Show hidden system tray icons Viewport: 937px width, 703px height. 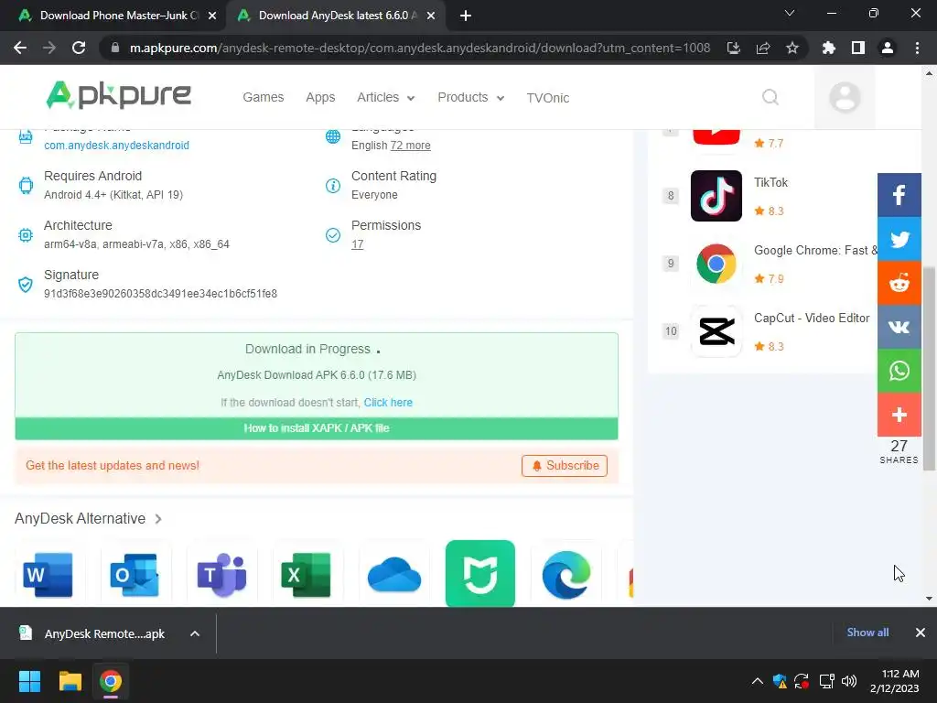click(x=757, y=681)
